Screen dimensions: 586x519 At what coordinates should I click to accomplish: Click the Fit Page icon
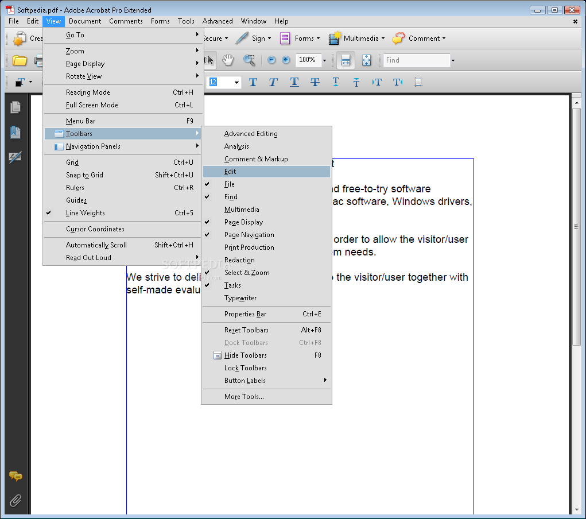(x=366, y=60)
